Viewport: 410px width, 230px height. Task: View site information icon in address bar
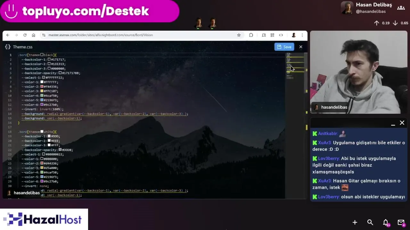point(44,35)
